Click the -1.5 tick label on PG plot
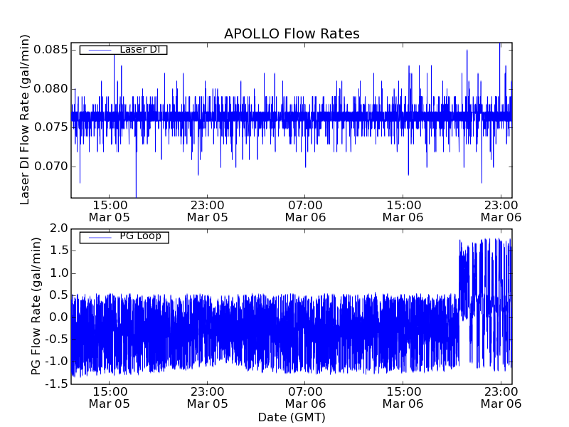 tap(56, 384)
